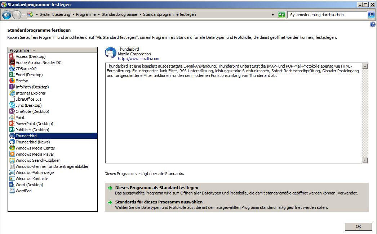Screen dimensions: 377x234
Task: Click the Windows-Brenner für Datenträgerabbilder icon
Action: coord(12,166)
